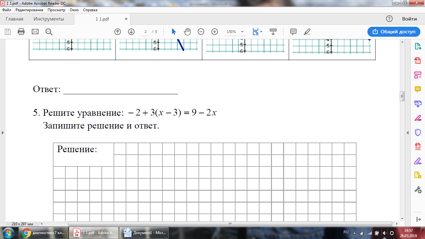Click the vertical scrollbar up arrow
Screen dimensions: 425x239
[x=402, y=41]
